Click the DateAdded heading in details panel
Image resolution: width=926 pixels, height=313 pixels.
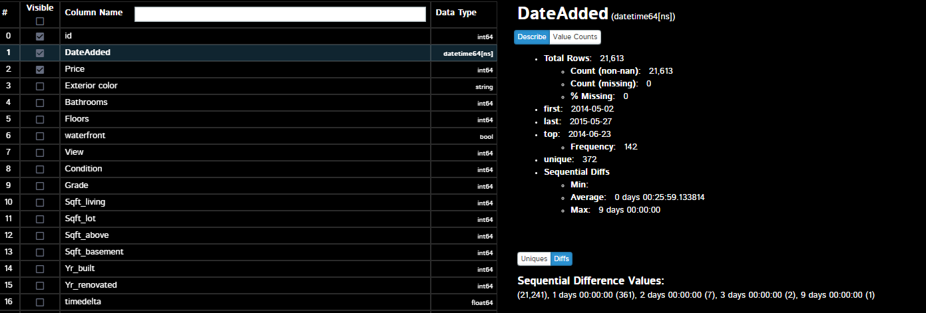tap(563, 14)
